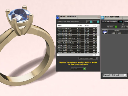The image size is (128, 96).
Task: Click the horizontal scroll right arrow
Action: pos(96,55)
